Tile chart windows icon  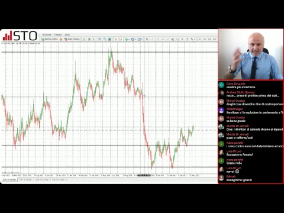pyautogui.click(x=109, y=39)
